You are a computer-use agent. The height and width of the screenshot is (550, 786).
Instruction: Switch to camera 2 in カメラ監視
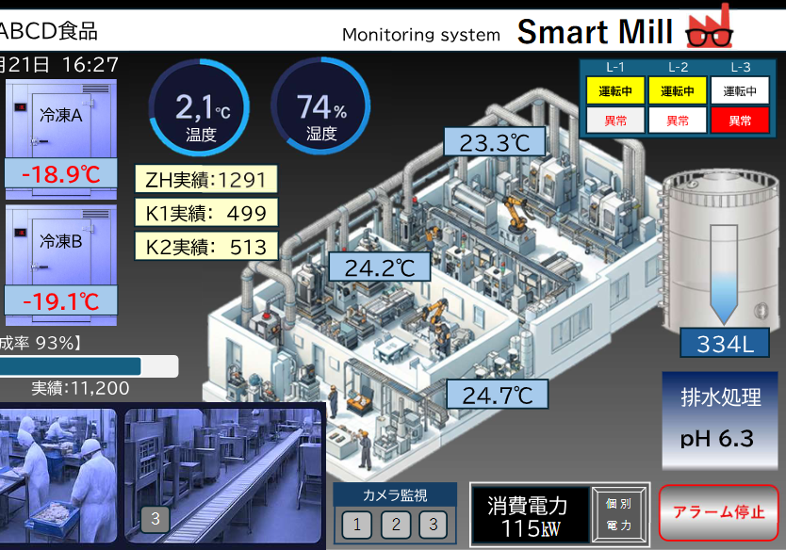[x=396, y=525]
